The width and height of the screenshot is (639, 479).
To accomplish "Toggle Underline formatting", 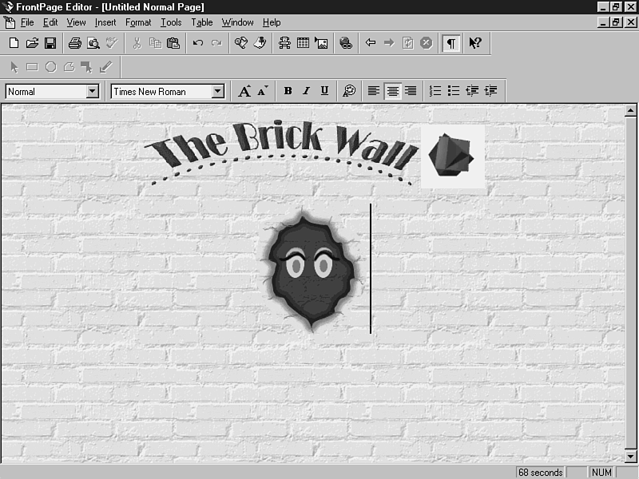I will click(x=324, y=91).
